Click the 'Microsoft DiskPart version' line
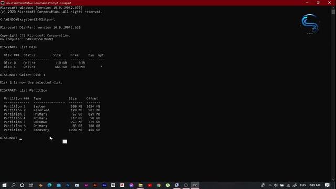The width and height of the screenshot is (336, 189). coord(40,27)
